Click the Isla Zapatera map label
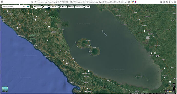177x94 pixels. 65,25
